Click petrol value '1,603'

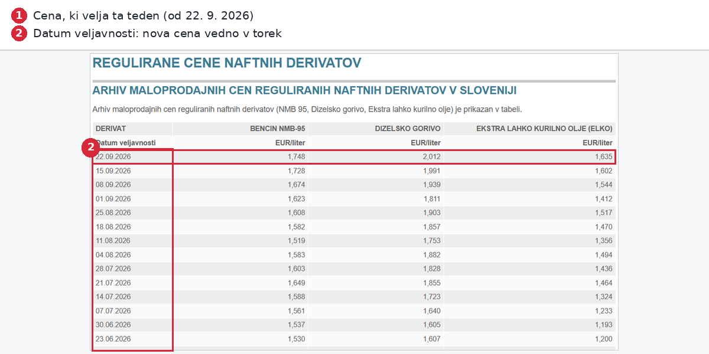pyautogui.click(x=296, y=268)
